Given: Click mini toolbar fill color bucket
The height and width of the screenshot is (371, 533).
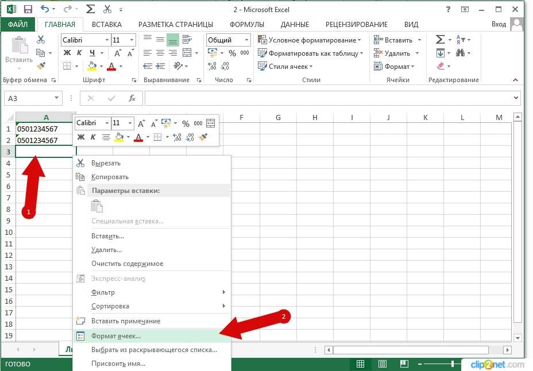Looking at the screenshot, I should 119,137.
